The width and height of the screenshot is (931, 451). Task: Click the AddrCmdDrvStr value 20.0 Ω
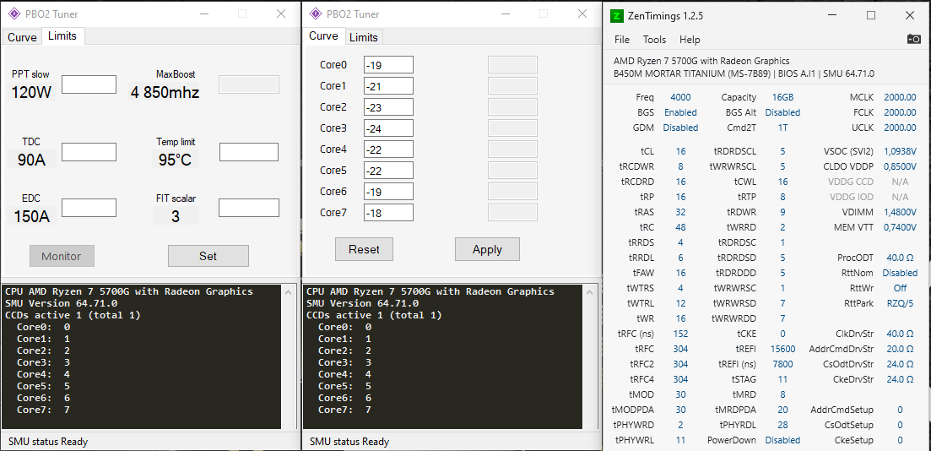tap(900, 349)
